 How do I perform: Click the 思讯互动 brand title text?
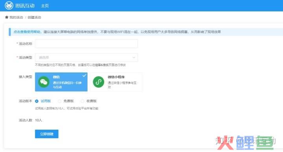click(x=25, y=6)
